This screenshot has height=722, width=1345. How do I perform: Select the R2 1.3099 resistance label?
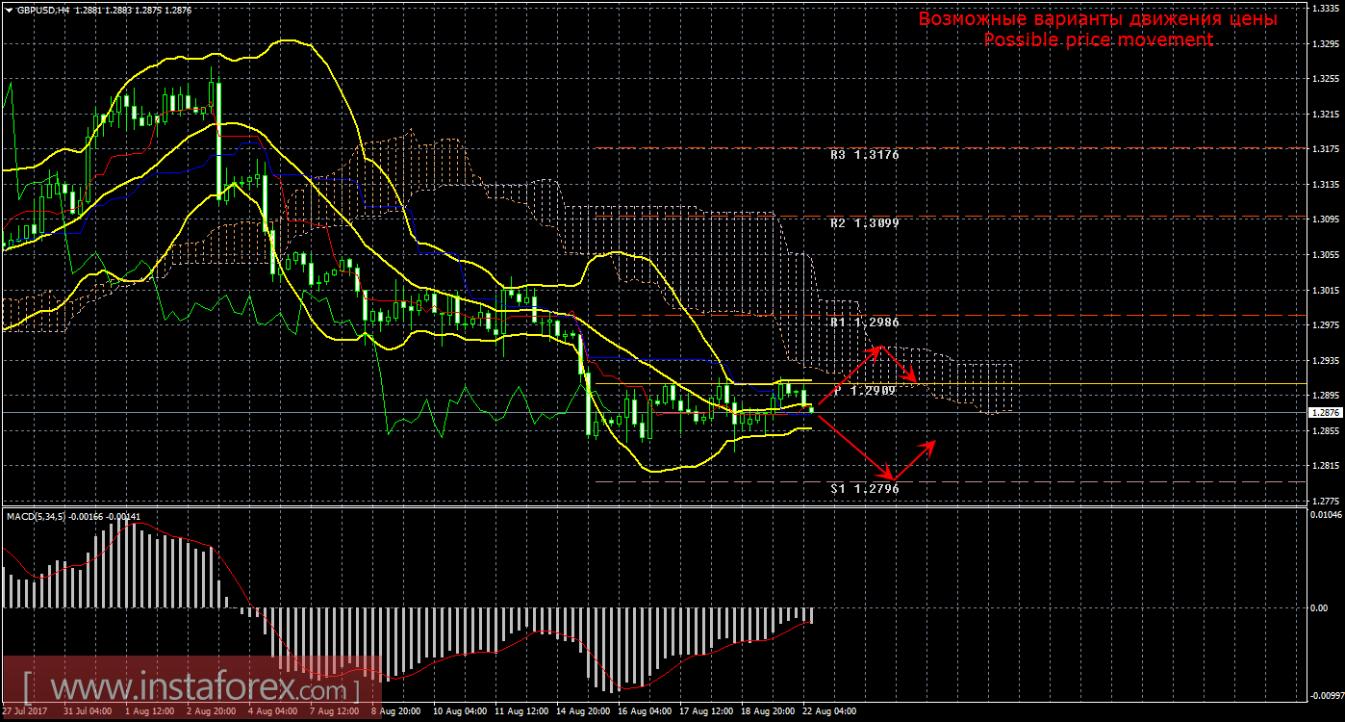click(864, 222)
